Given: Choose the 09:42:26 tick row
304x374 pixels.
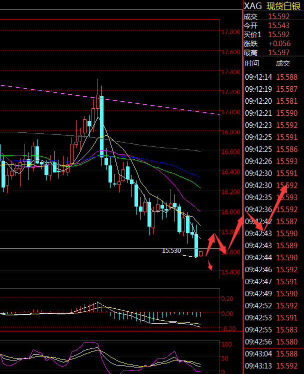Looking at the screenshot, I should pos(271,161).
